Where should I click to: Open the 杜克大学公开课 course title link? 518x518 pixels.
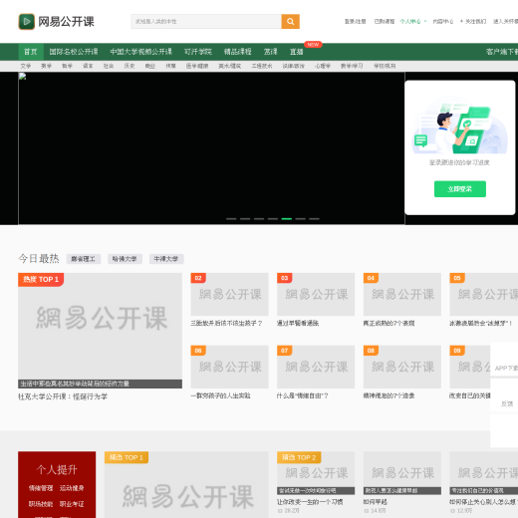(x=63, y=396)
